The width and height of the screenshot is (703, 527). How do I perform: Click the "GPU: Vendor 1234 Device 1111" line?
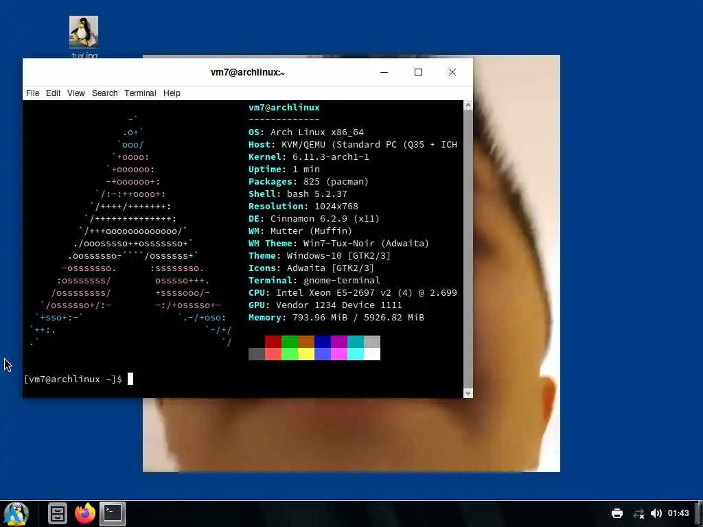pyautogui.click(x=325, y=305)
